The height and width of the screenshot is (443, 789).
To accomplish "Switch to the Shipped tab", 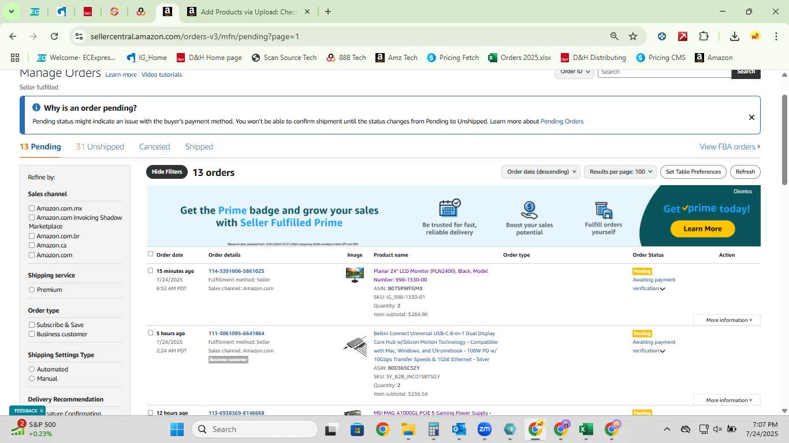I will [x=199, y=147].
